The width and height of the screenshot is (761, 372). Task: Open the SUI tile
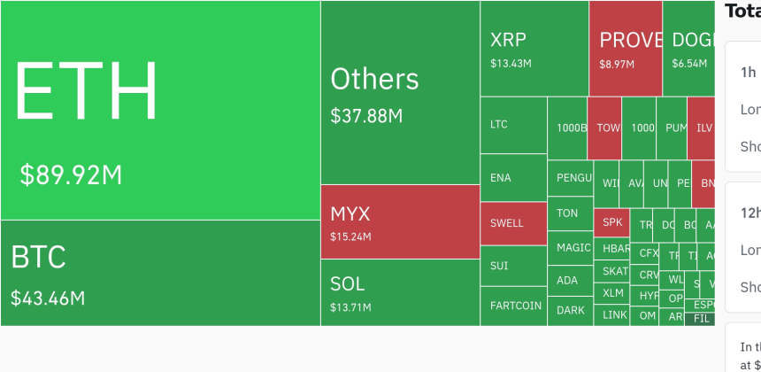513,265
